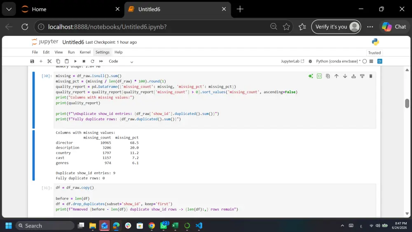Close the Untitled6 browser tab
412x232 pixels.
point(224,9)
